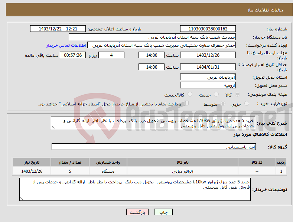Viewport: 293px width, 222px height.
Task: Select the متوسط purchase type radio
Action: [223, 103]
